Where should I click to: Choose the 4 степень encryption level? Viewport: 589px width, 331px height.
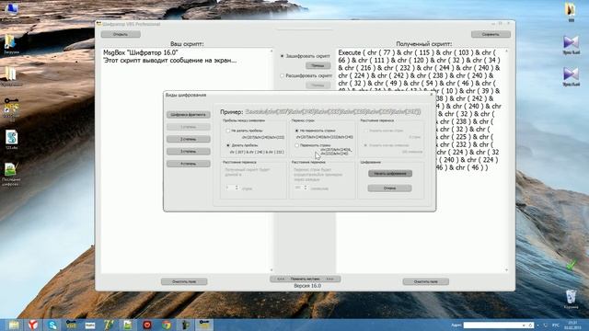[x=188, y=164]
